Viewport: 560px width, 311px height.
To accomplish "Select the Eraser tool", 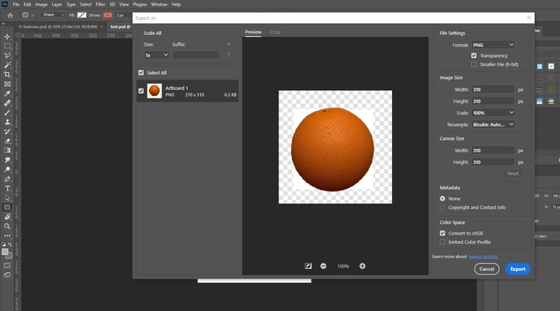I will tap(7, 141).
